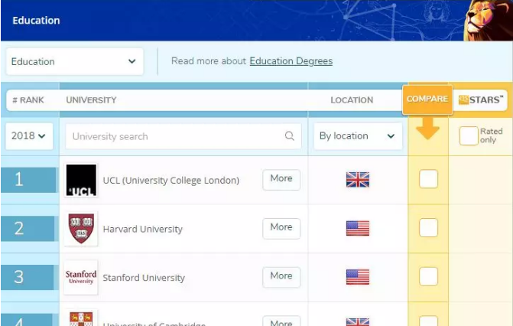Click the # RANK column header
This screenshot has width=513, height=326.
(x=28, y=100)
